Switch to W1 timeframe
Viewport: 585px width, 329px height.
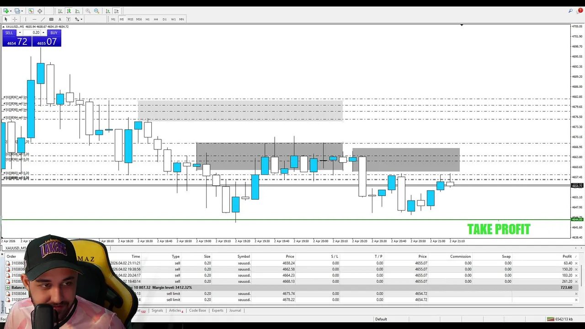click(173, 19)
